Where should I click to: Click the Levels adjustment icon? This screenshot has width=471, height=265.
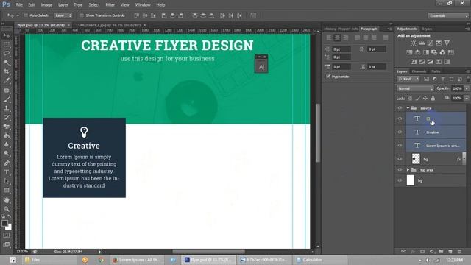(x=422, y=43)
